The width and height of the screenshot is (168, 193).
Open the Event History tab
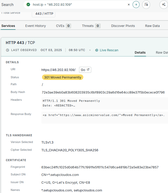pyautogui.click(x=35, y=26)
